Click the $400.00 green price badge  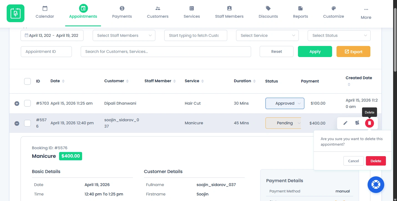tap(70, 156)
